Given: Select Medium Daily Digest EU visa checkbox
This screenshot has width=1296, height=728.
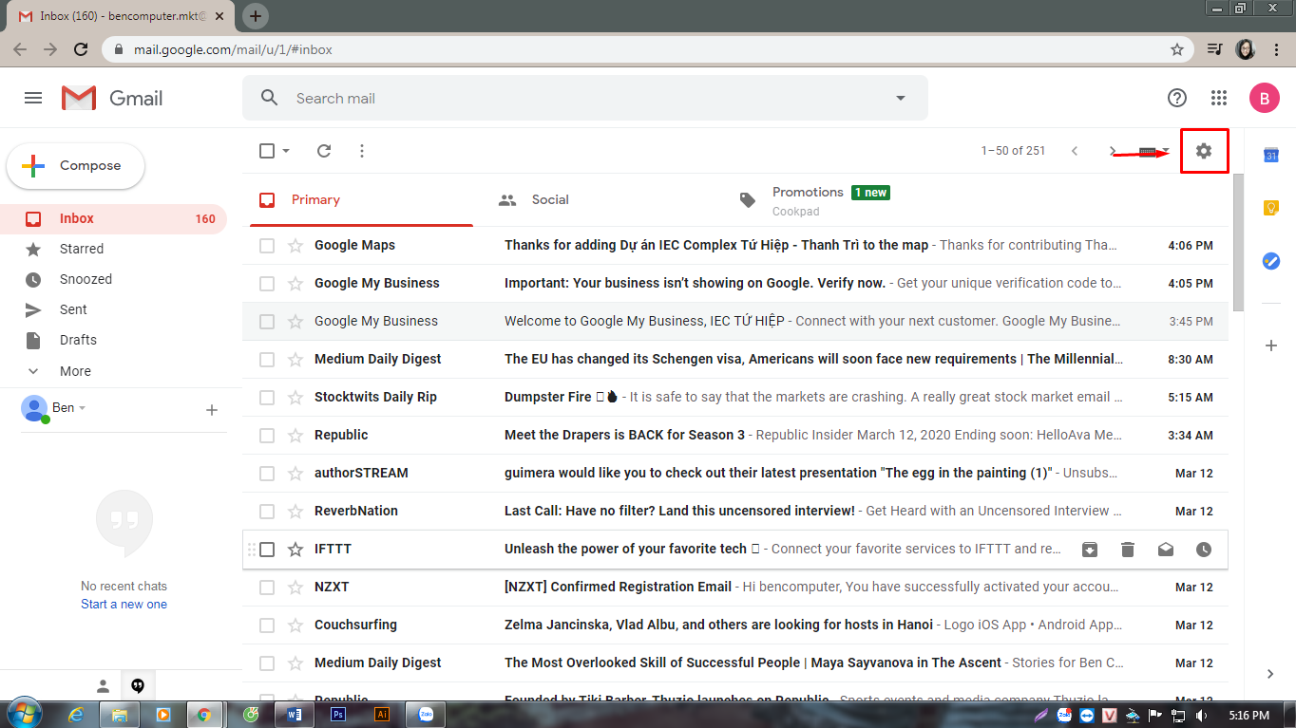Looking at the screenshot, I should tap(267, 359).
